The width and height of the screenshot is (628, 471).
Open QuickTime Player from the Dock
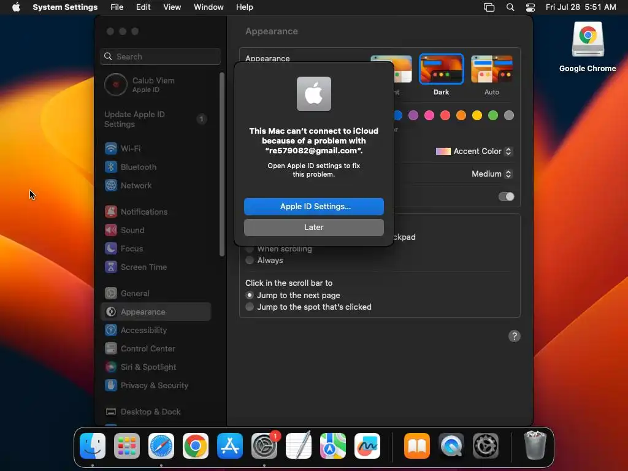pos(451,446)
